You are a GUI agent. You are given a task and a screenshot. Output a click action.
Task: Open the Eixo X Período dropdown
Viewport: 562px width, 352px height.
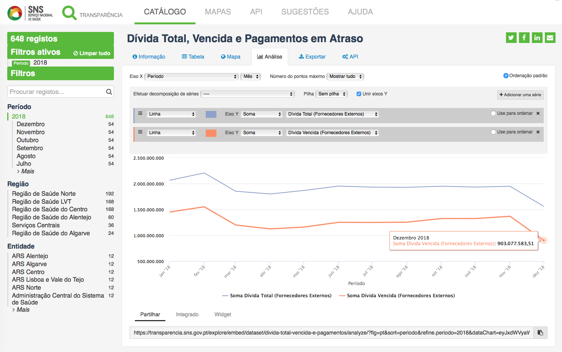tap(192, 76)
